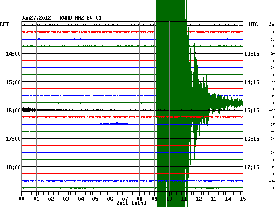Click the DC column header label

pyautogui.click(x=268, y=23)
